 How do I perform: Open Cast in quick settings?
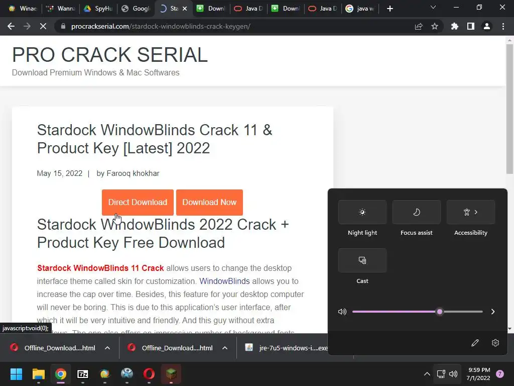click(x=362, y=260)
